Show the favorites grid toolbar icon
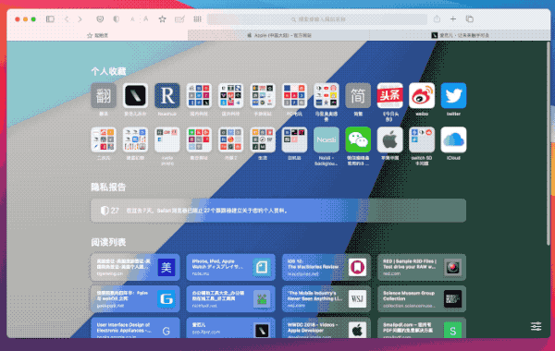The image size is (555, 351). [x=198, y=19]
